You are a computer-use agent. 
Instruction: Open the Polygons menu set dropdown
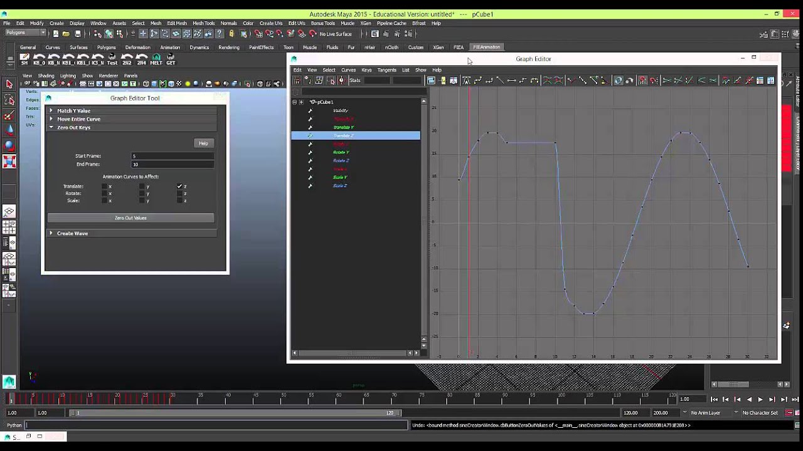tap(26, 33)
